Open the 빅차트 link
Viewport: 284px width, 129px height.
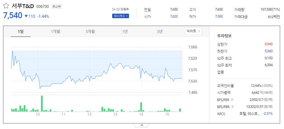point(193,31)
